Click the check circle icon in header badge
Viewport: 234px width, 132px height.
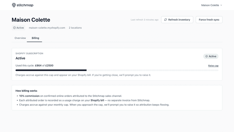pyautogui.click(x=14, y=28)
